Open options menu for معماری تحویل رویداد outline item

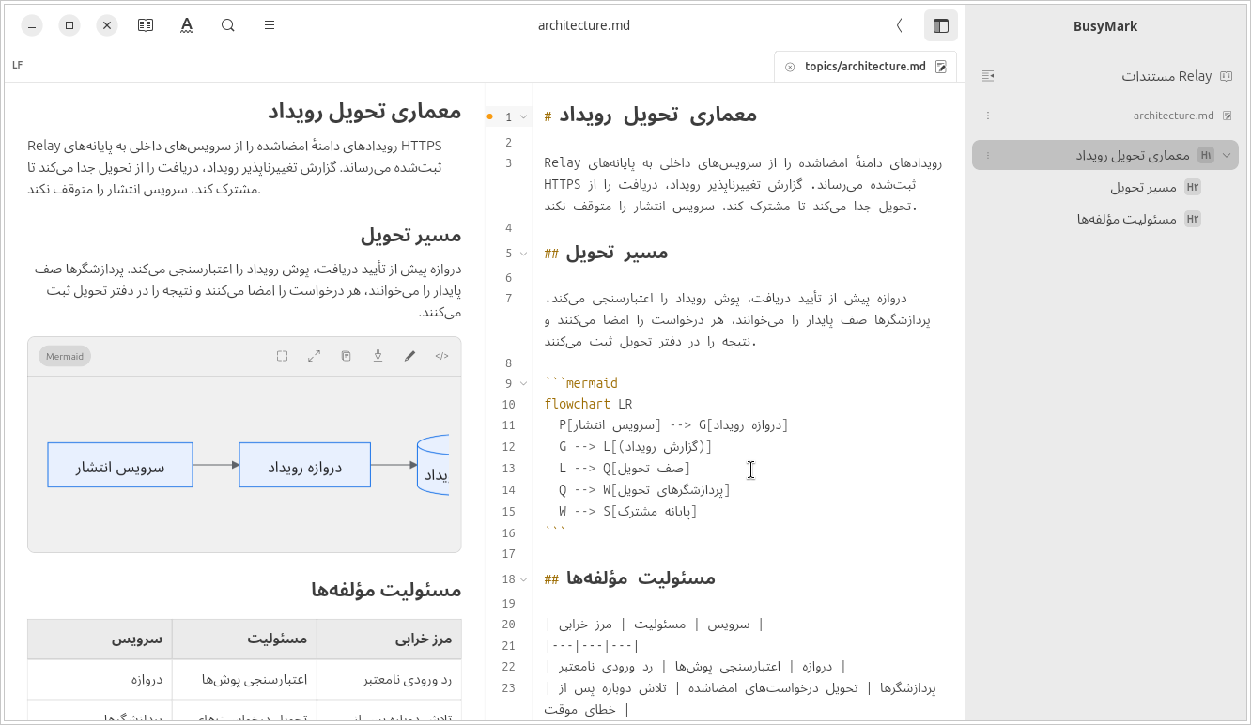(987, 155)
